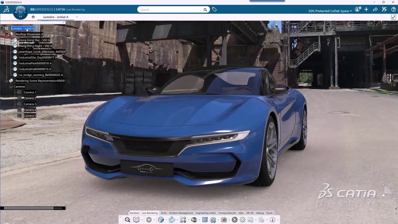Image resolution: width=398 pixels, height=224 pixels.
Task: Select Hong Kong Day - V02 A ambience
Action: coord(35,40)
